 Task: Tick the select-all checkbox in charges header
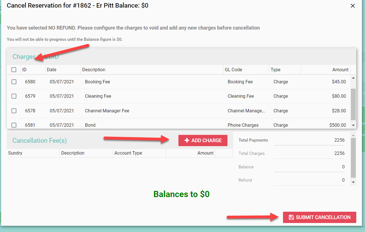(x=14, y=70)
